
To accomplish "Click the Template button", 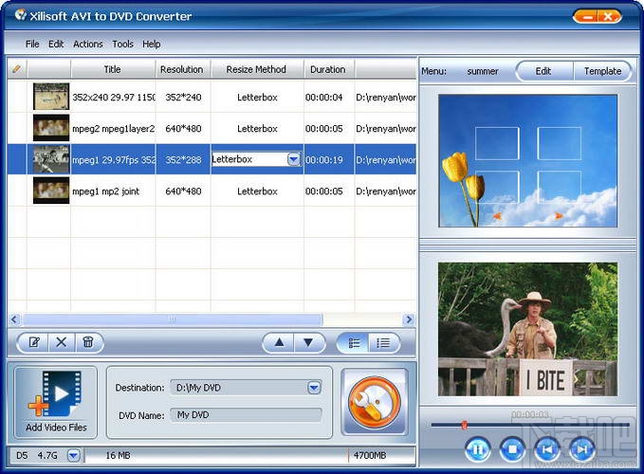I will click(602, 71).
